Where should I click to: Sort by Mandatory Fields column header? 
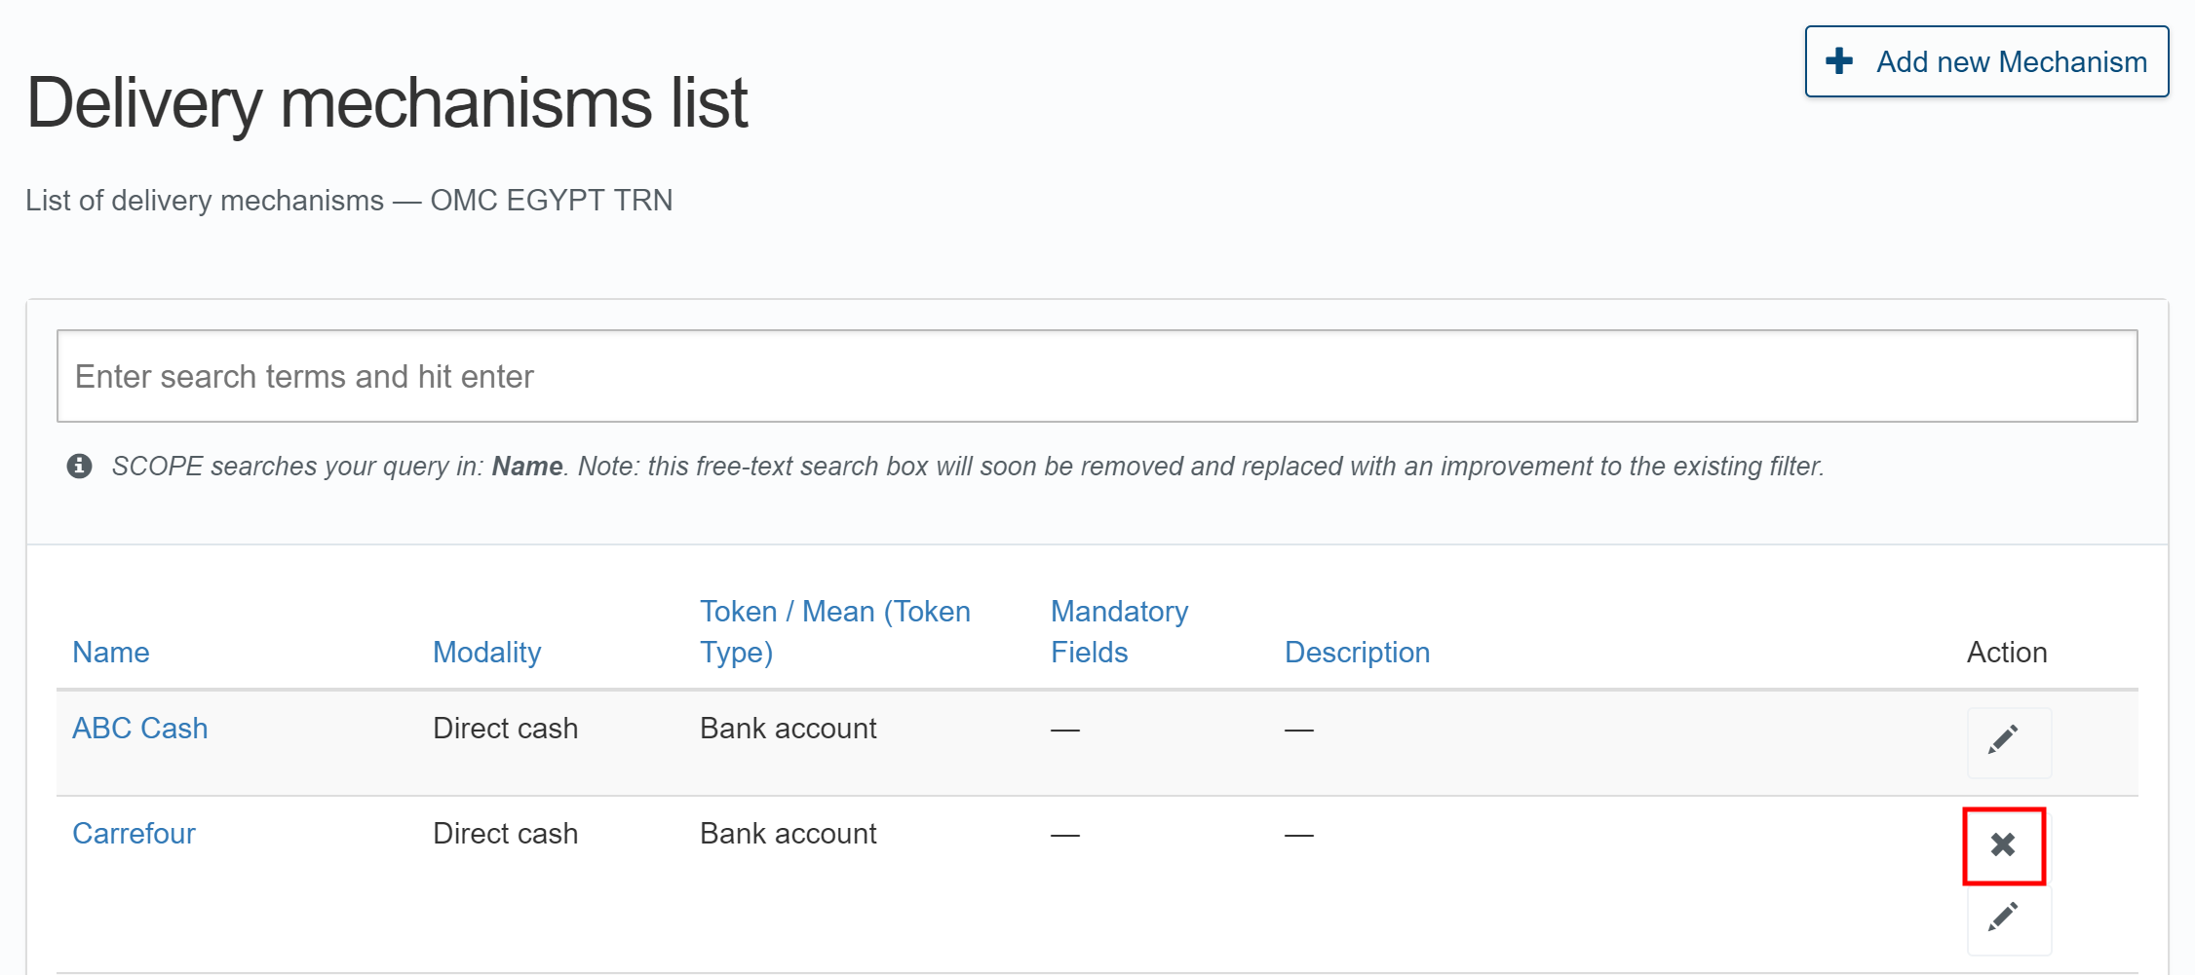click(1119, 631)
